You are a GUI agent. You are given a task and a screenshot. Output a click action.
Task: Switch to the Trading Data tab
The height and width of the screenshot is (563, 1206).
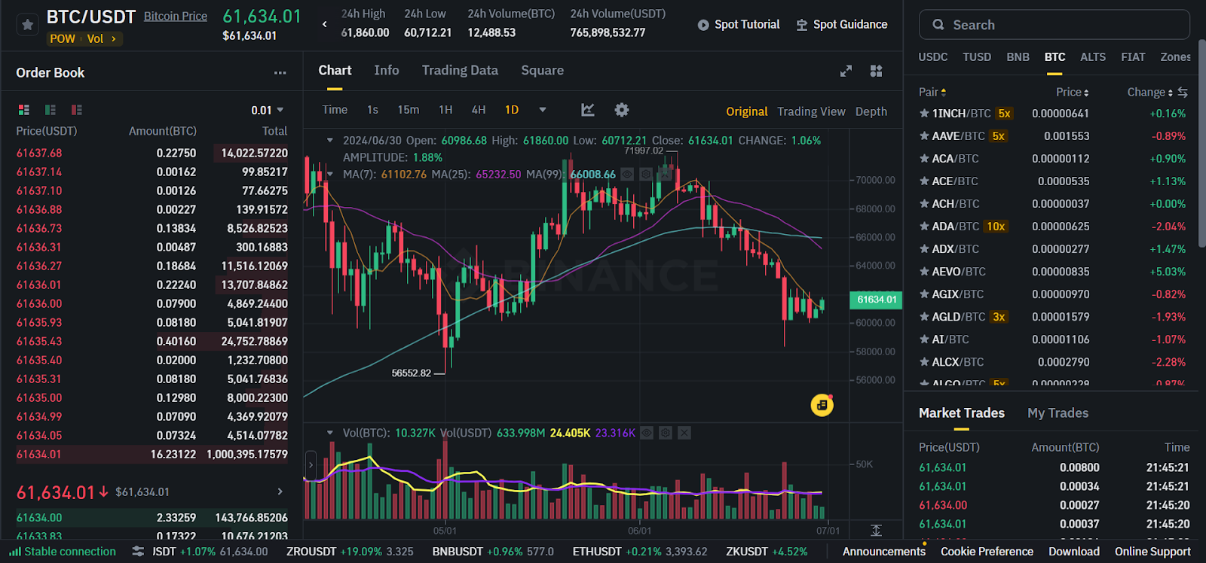pos(460,70)
